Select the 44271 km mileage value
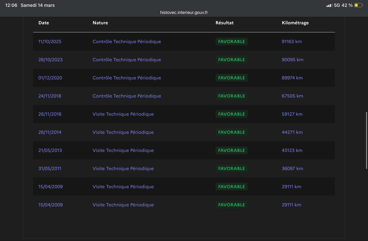368x241 pixels. coord(292,132)
